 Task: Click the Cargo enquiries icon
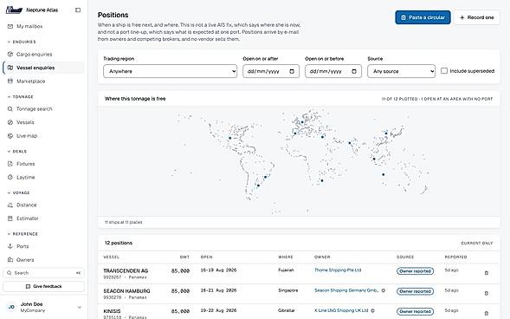click(x=10, y=54)
